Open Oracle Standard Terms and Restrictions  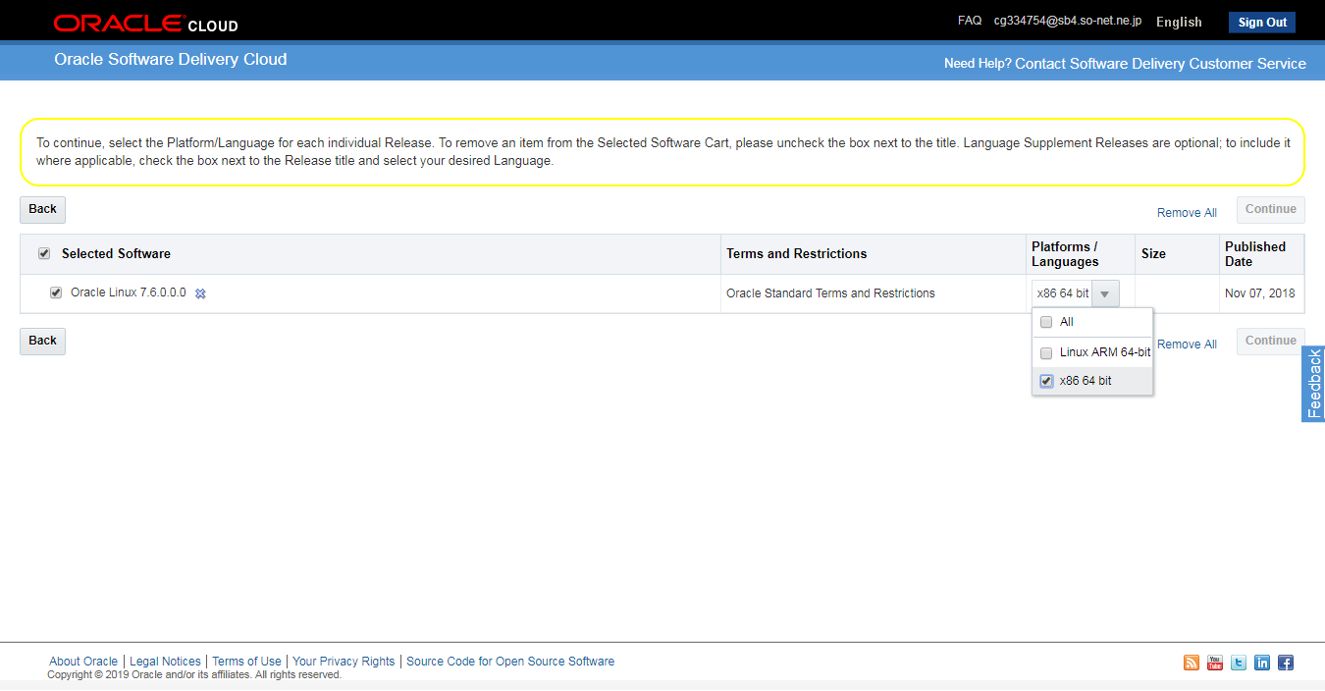tap(829, 292)
